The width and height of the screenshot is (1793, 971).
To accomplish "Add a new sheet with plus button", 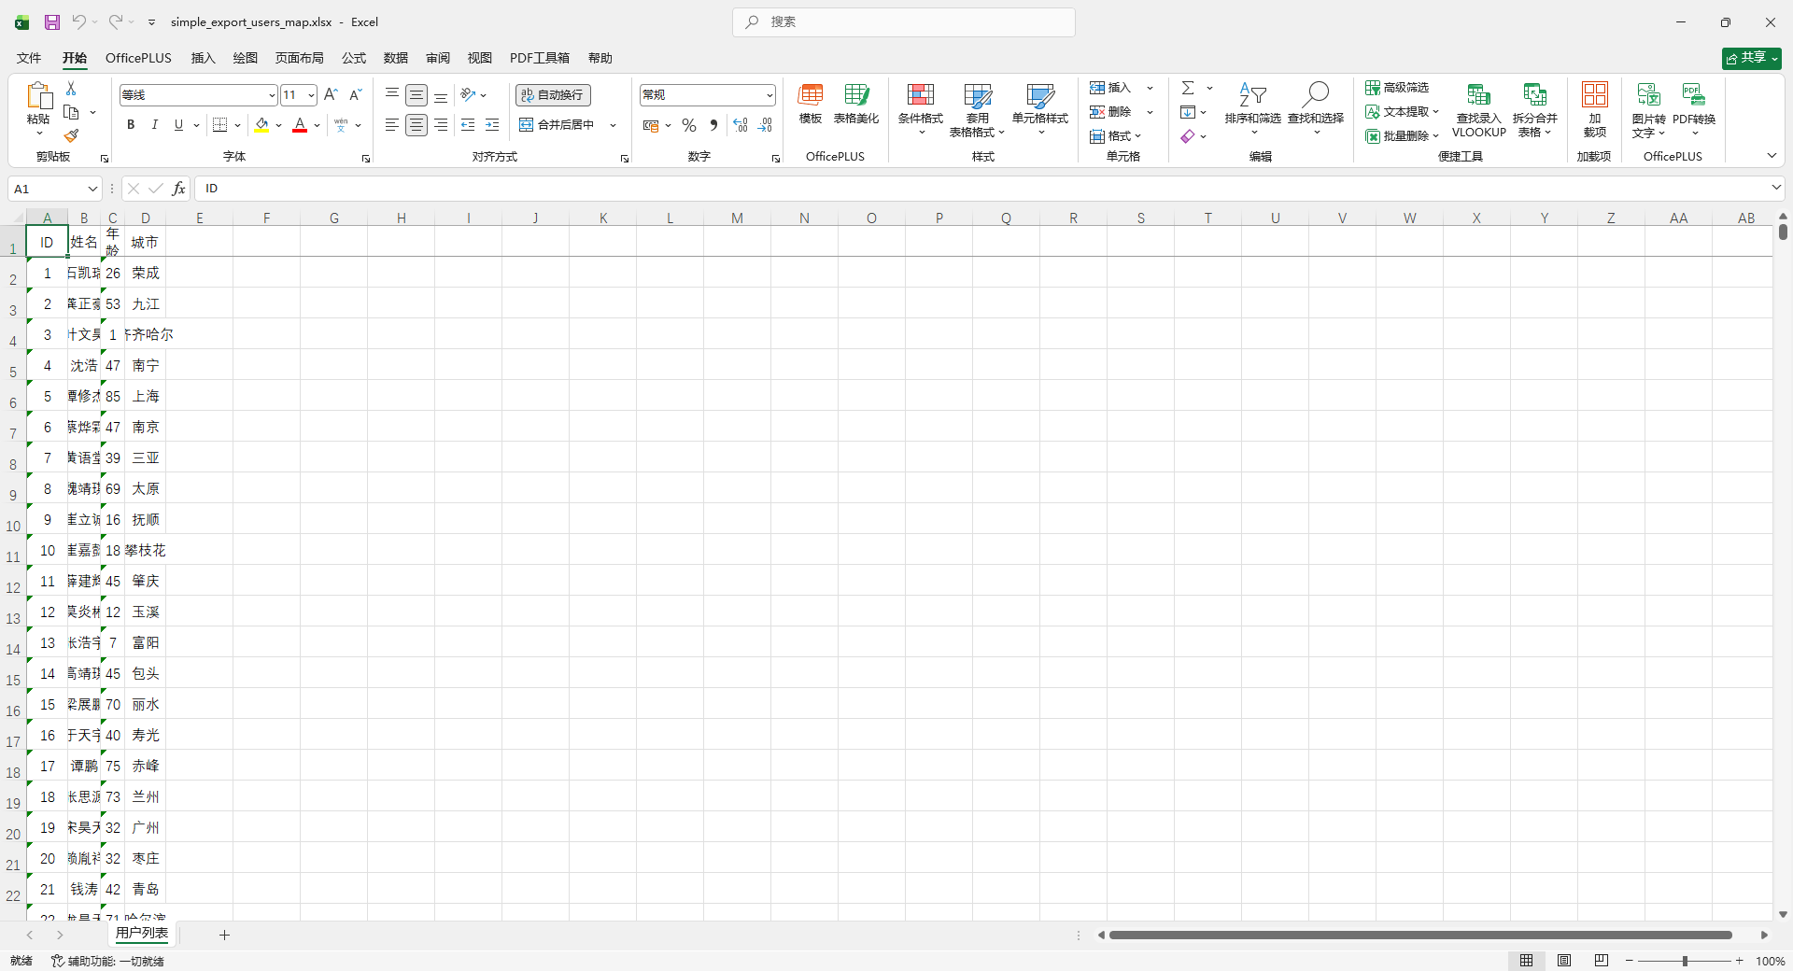I will coord(224,935).
